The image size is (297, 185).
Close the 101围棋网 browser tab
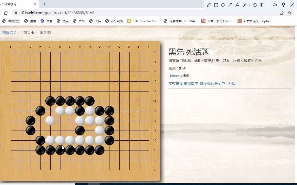pyautogui.click(x=35, y=4)
